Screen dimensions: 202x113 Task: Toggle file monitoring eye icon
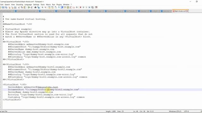click(77, 7)
